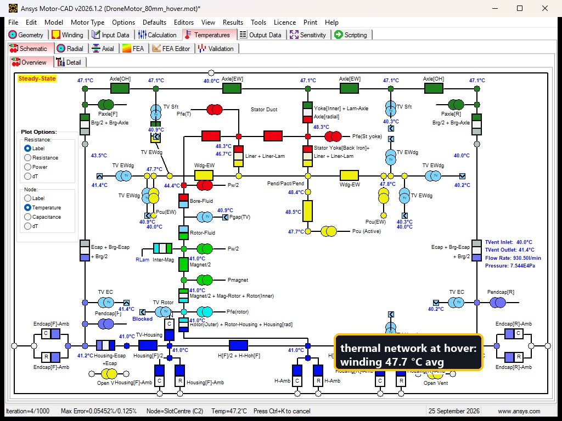
Task: Select the Paxle[F] green source symbol
Action: click(106, 105)
